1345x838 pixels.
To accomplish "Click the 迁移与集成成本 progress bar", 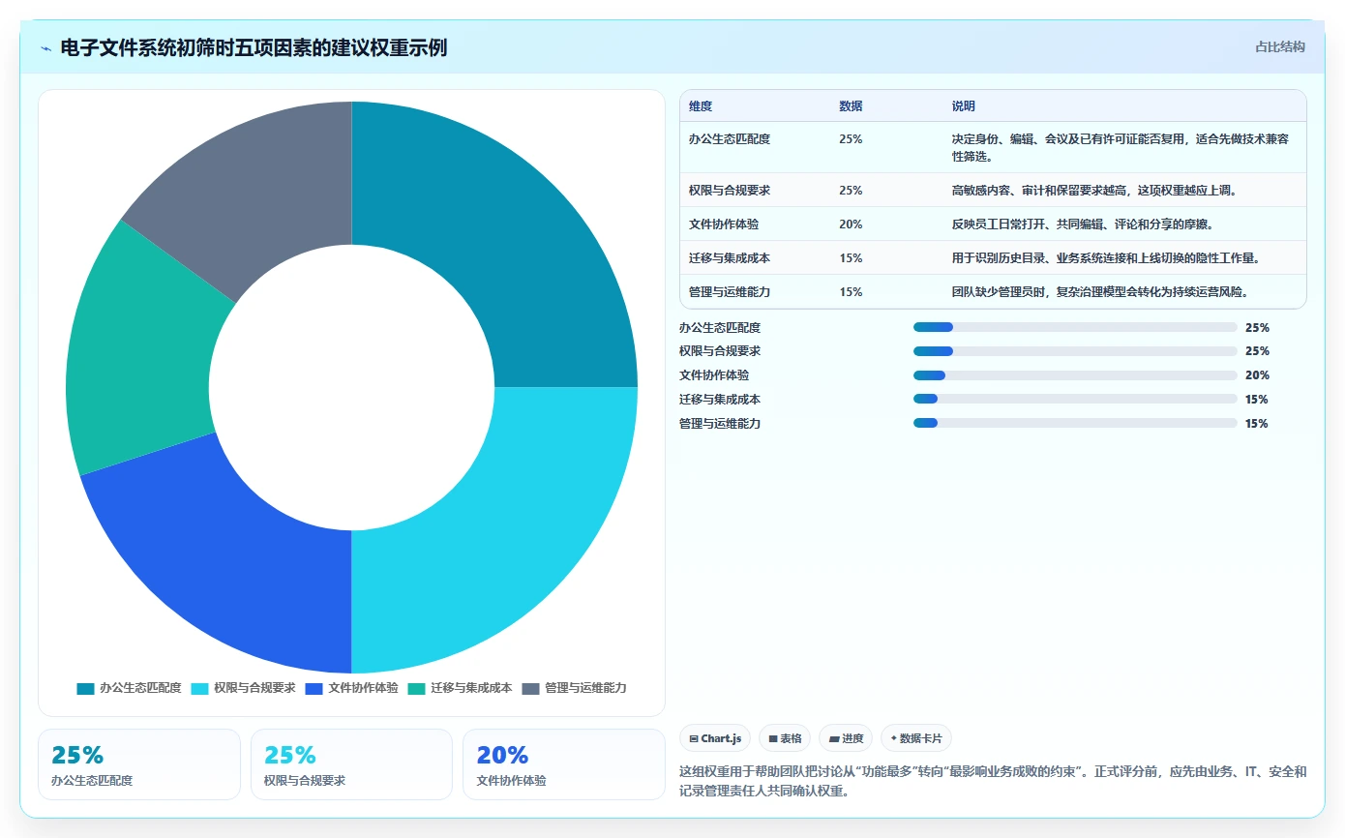I will [x=1075, y=399].
